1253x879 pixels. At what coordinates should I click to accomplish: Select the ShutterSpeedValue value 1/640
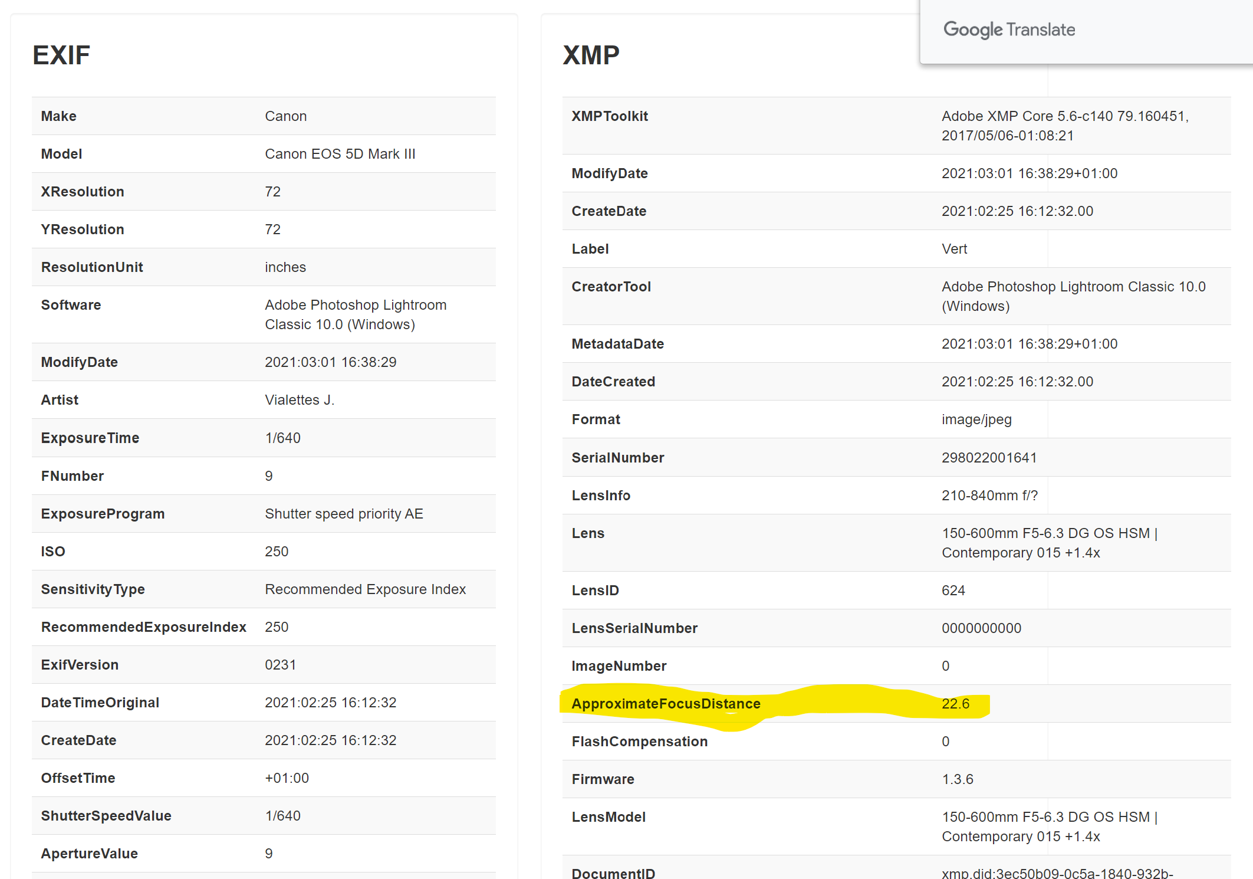[283, 816]
